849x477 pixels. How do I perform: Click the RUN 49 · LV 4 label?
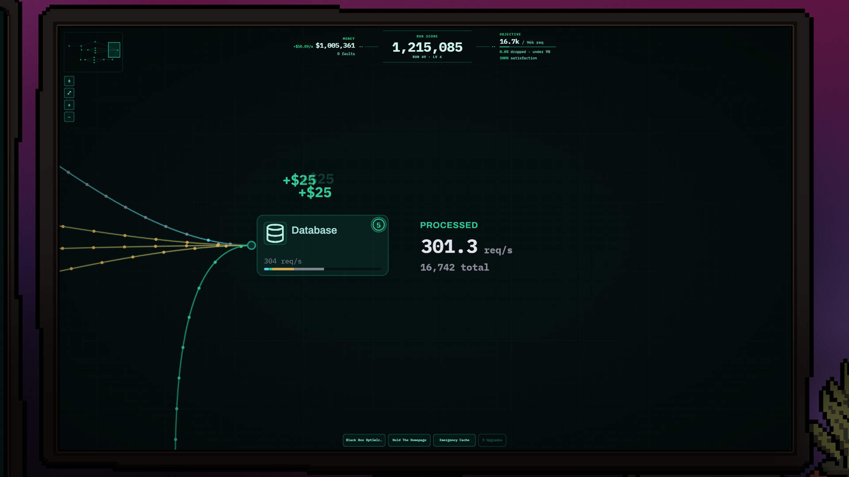[x=427, y=57]
